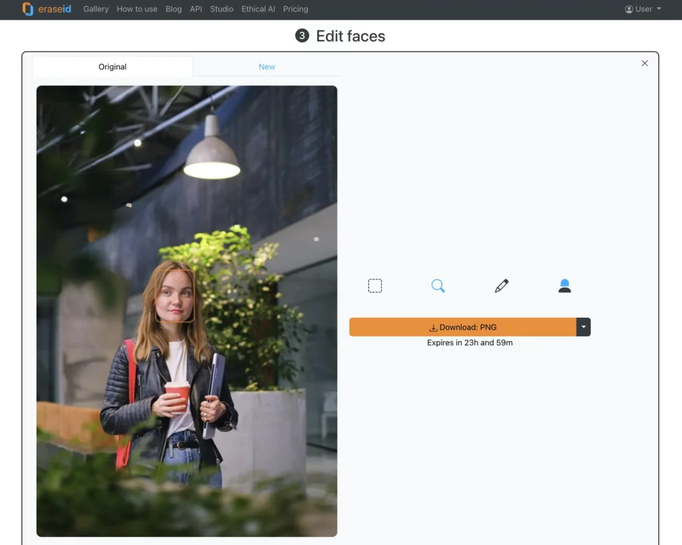Expand the User menu
Viewport: 682px width, 545px height.
pos(643,9)
